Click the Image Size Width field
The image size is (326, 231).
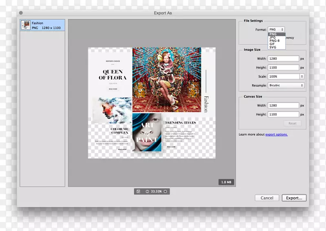283,59
